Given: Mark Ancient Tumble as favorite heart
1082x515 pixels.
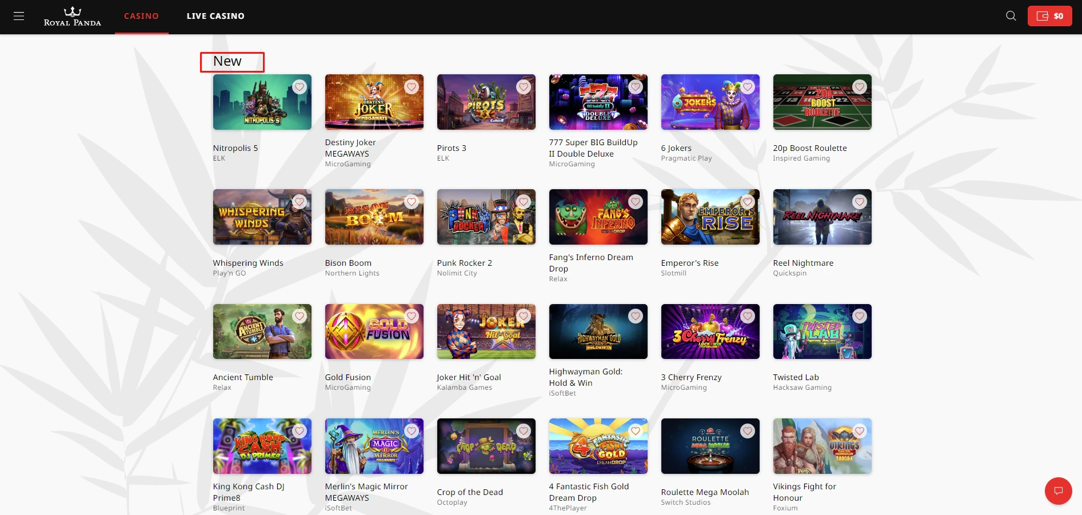Looking at the screenshot, I should 300,316.
